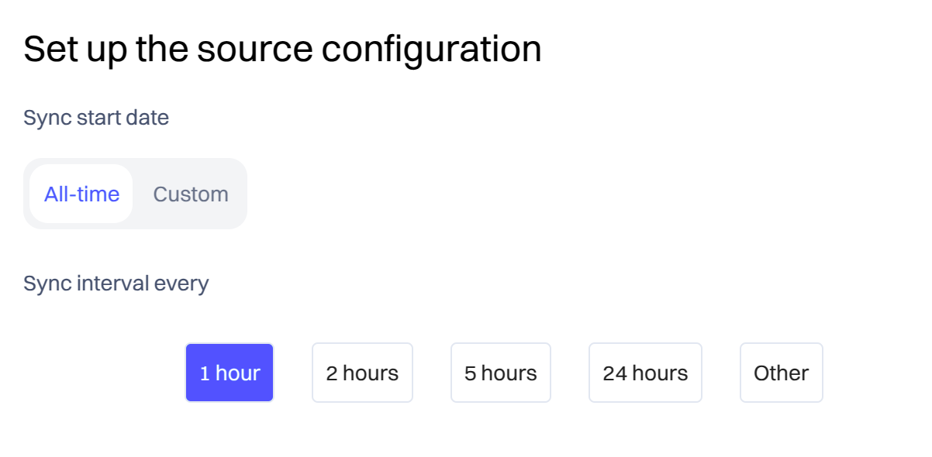Viewport: 932px width, 457px height.
Task: Click the Sync interval every label
Action: [x=116, y=283]
